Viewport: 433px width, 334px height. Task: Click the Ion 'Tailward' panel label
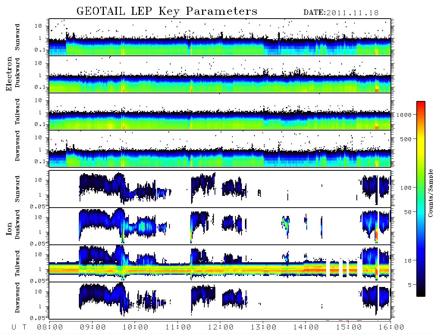(x=17, y=263)
